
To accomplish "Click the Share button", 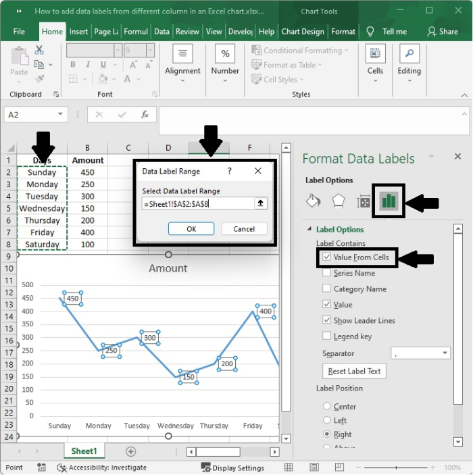I will [x=443, y=32].
